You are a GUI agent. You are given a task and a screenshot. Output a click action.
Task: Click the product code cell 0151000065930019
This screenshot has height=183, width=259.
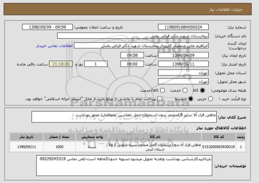pyautogui.click(x=219, y=147)
